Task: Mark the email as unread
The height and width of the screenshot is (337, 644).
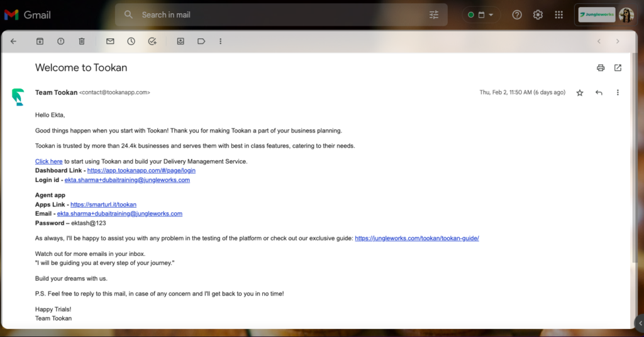Action: click(x=110, y=41)
